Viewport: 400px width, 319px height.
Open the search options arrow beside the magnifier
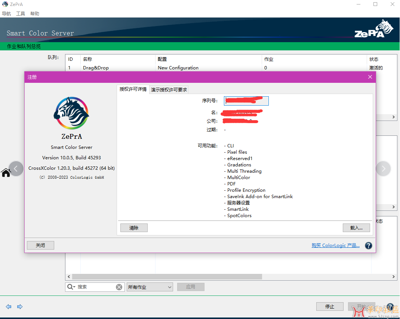pyautogui.click(x=74, y=287)
